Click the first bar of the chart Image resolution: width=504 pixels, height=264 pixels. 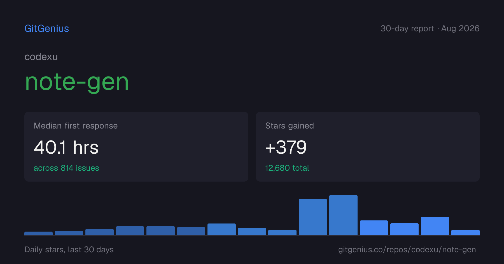(x=38, y=233)
